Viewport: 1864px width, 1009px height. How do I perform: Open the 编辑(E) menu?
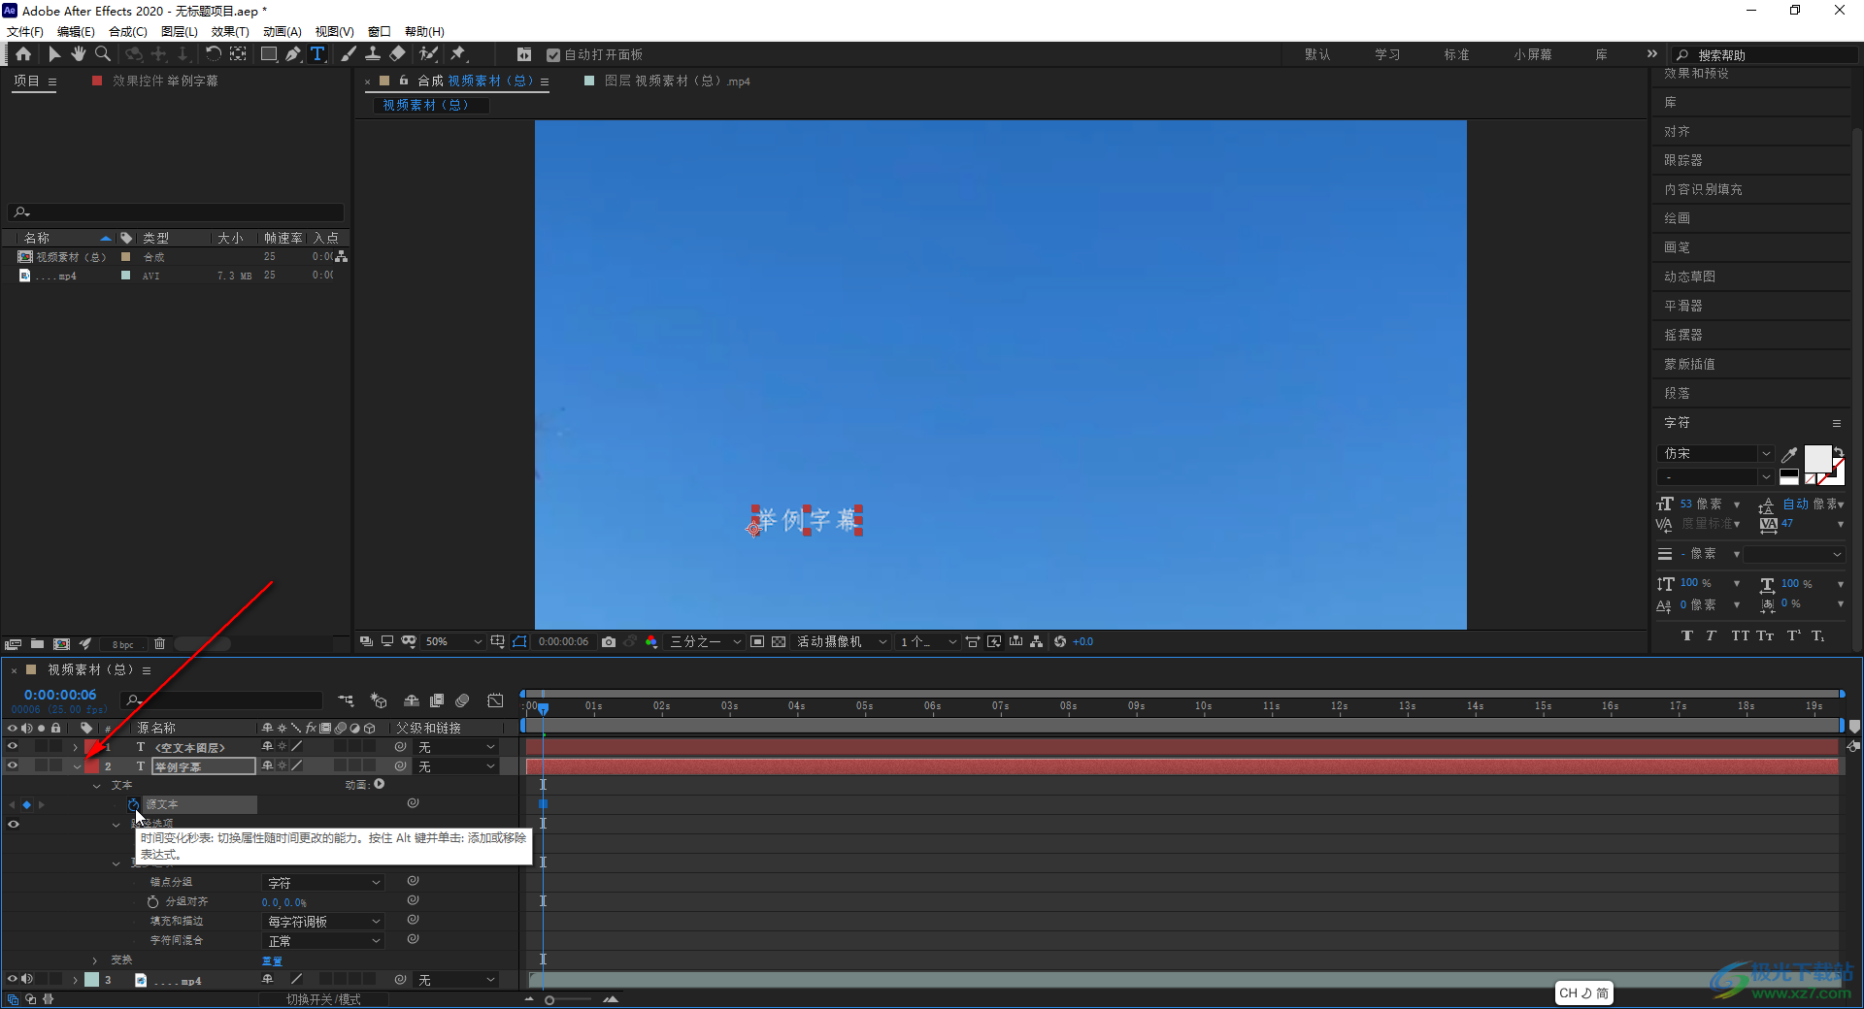point(77,32)
